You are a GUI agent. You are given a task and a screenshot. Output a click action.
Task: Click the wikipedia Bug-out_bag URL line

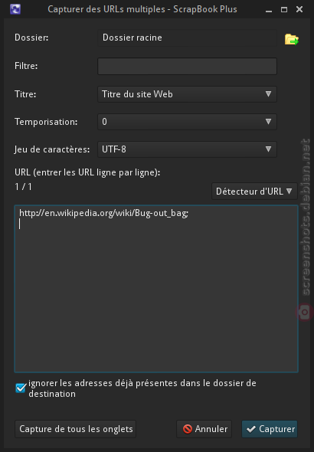click(x=103, y=213)
